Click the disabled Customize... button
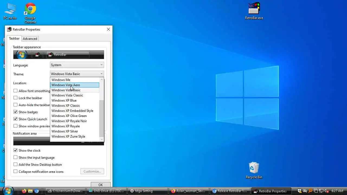 click(92, 171)
